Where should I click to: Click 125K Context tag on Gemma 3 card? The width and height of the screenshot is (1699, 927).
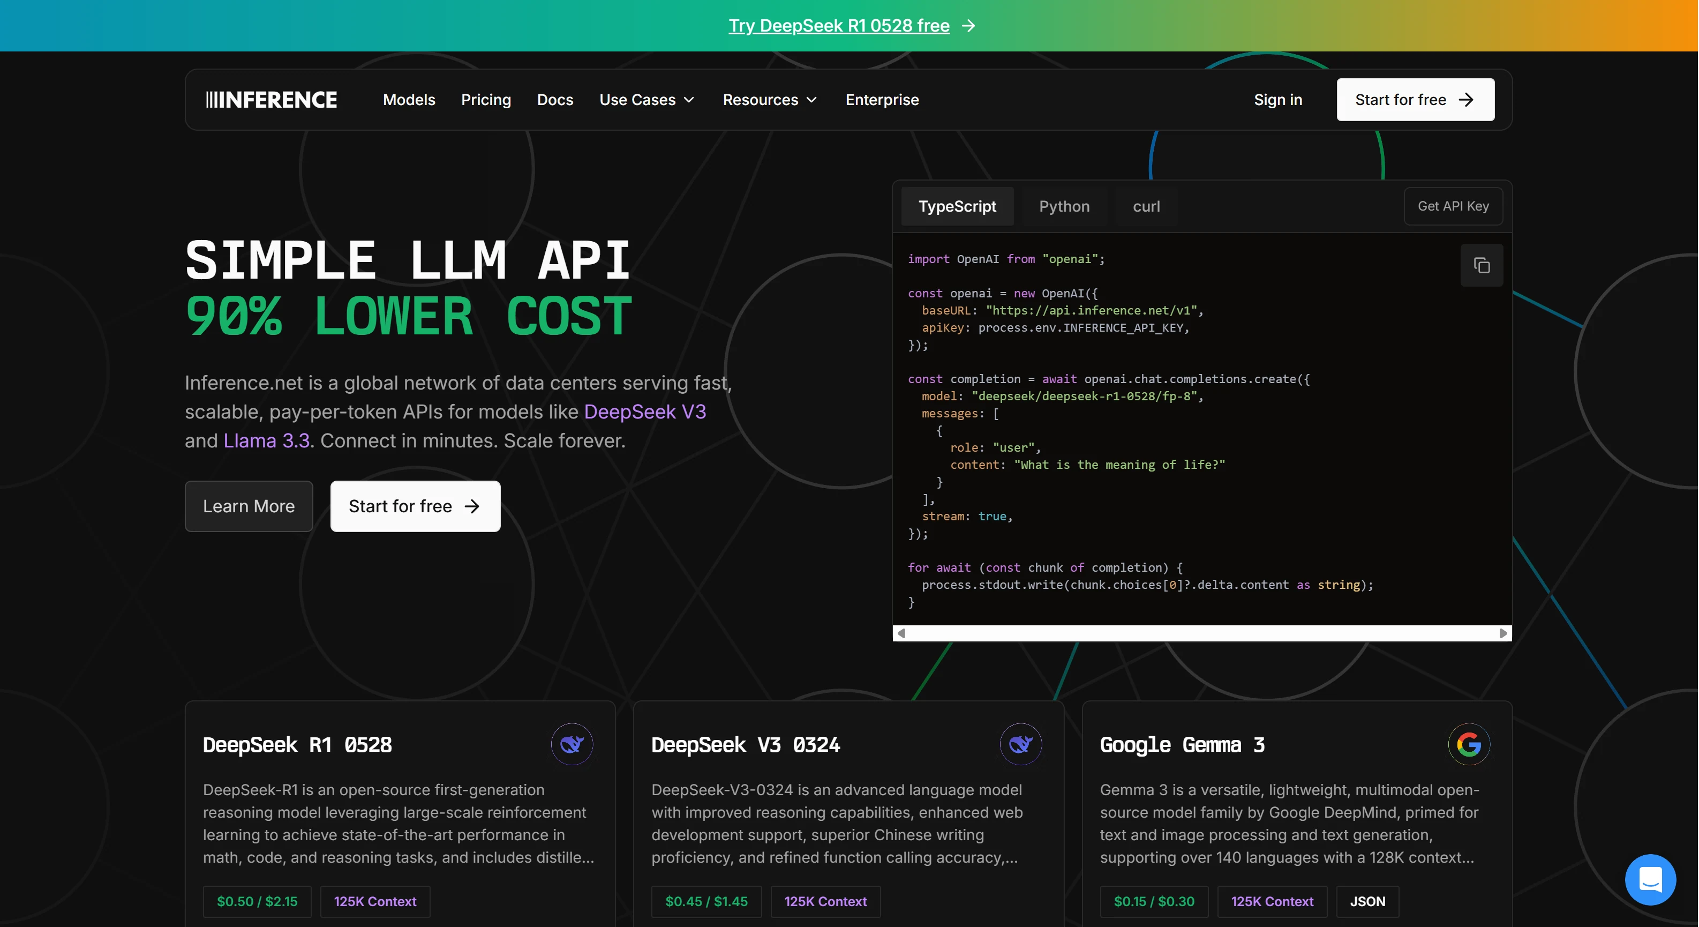coord(1272,901)
